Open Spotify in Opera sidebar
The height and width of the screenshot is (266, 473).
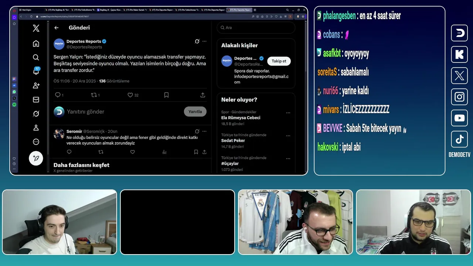(x=14, y=105)
